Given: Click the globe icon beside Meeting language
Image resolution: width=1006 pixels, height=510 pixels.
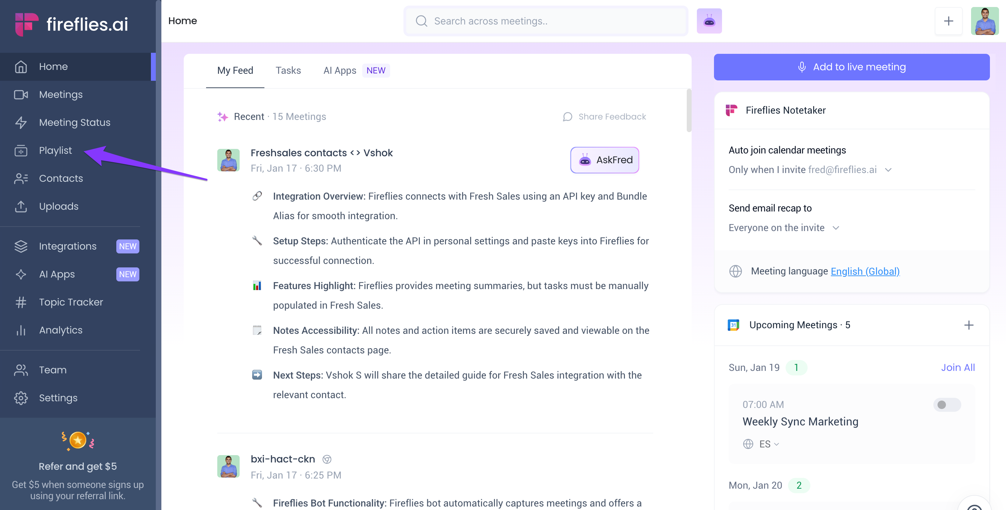Looking at the screenshot, I should pyautogui.click(x=735, y=271).
